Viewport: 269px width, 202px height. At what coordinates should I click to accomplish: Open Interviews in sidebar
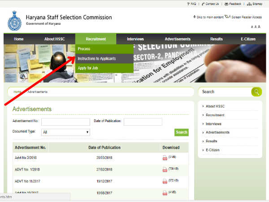[x=213, y=124]
